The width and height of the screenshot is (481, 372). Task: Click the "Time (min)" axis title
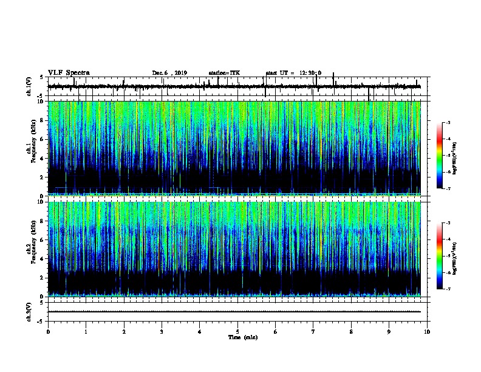pyautogui.click(x=243, y=337)
